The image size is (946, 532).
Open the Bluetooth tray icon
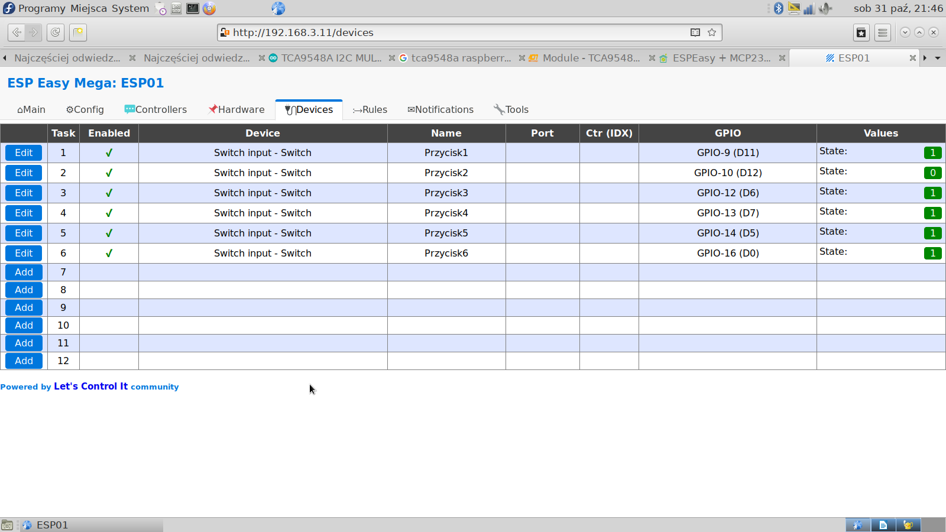(779, 8)
